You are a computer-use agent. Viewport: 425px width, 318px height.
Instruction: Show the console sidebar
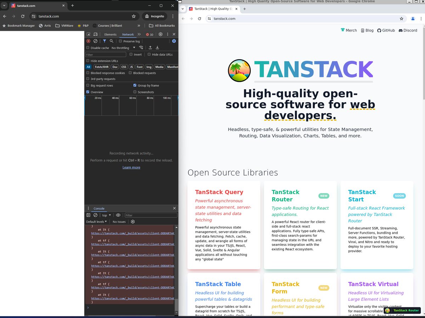click(89, 215)
